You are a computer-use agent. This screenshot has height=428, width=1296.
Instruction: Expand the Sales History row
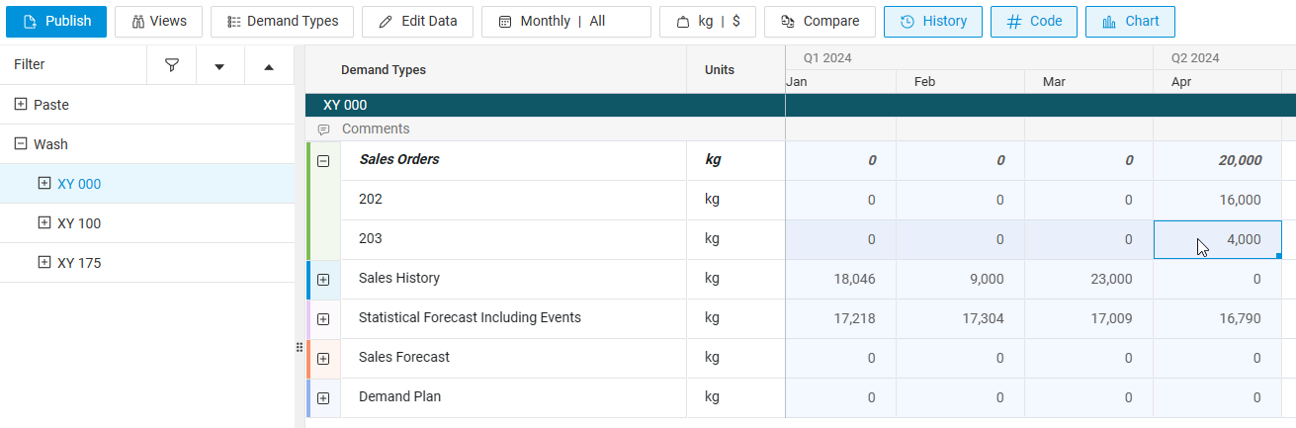click(x=323, y=280)
